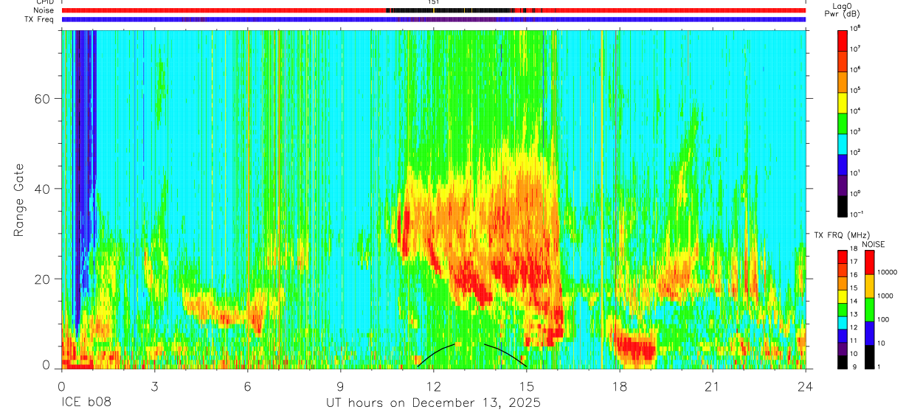The height and width of the screenshot is (418, 906).
Task: Click the blue TX Freq strip above the plot
Action: coord(434,19)
